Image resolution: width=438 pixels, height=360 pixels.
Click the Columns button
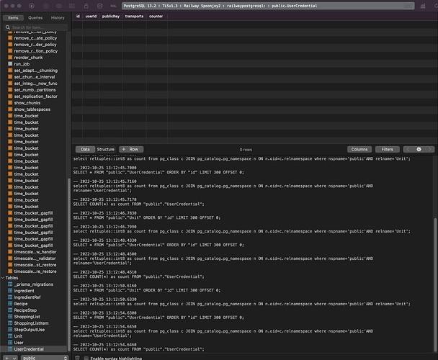tap(359, 150)
